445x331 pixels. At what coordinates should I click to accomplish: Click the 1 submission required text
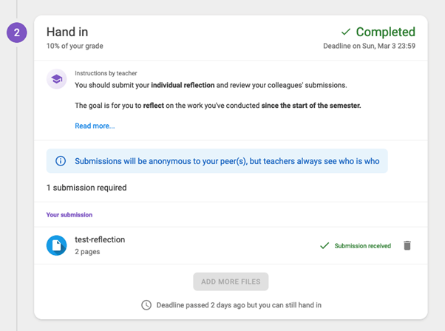[x=86, y=188]
